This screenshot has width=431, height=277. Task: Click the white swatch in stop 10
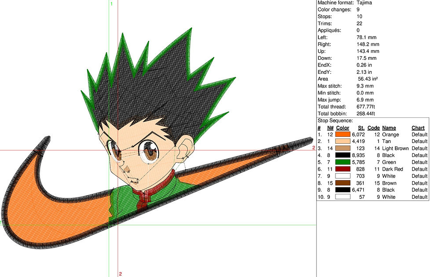[x=343, y=197]
